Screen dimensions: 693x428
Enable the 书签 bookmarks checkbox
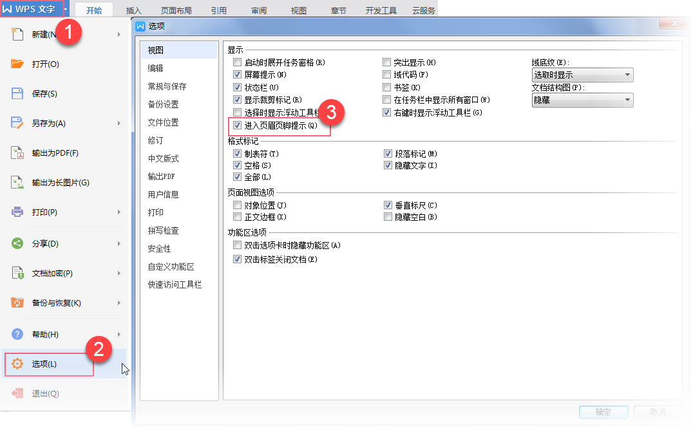[x=387, y=88]
